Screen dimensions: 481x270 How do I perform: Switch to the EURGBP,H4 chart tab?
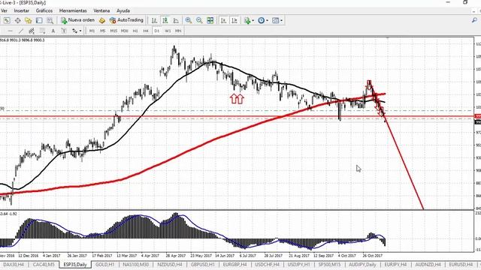[x=234, y=264]
